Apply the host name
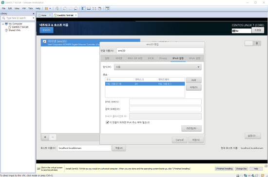The height and width of the screenshot is (177, 268). (119, 148)
